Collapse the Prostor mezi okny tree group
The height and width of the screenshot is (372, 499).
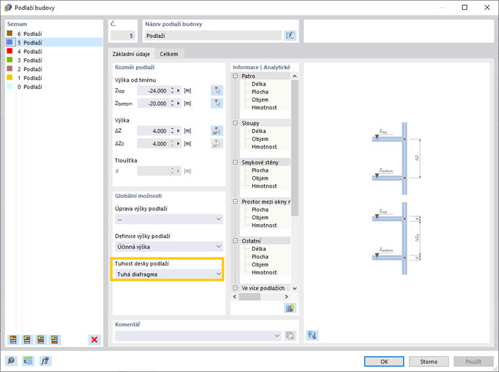point(236,202)
